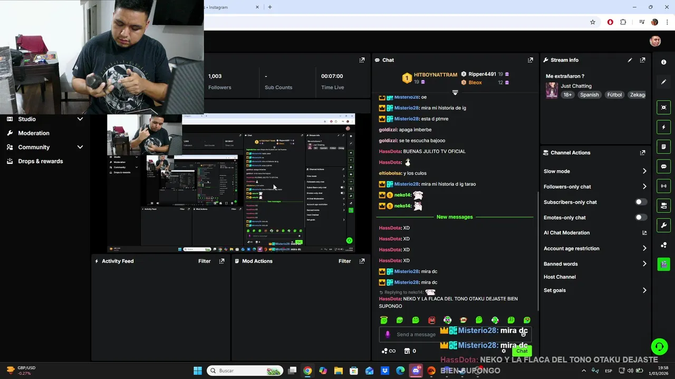Open Activity Feed Filter

pyautogui.click(x=204, y=261)
